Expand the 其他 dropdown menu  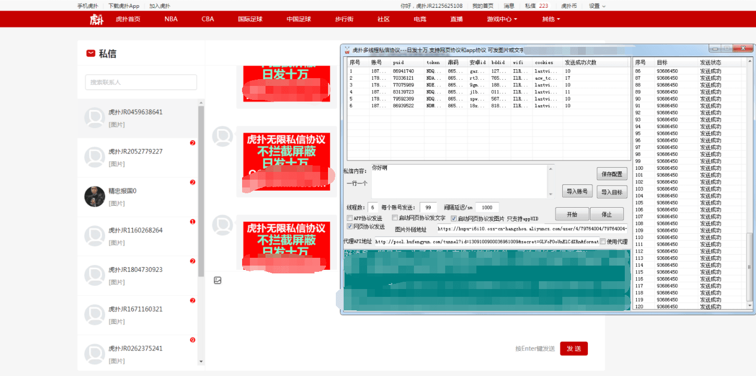point(551,19)
